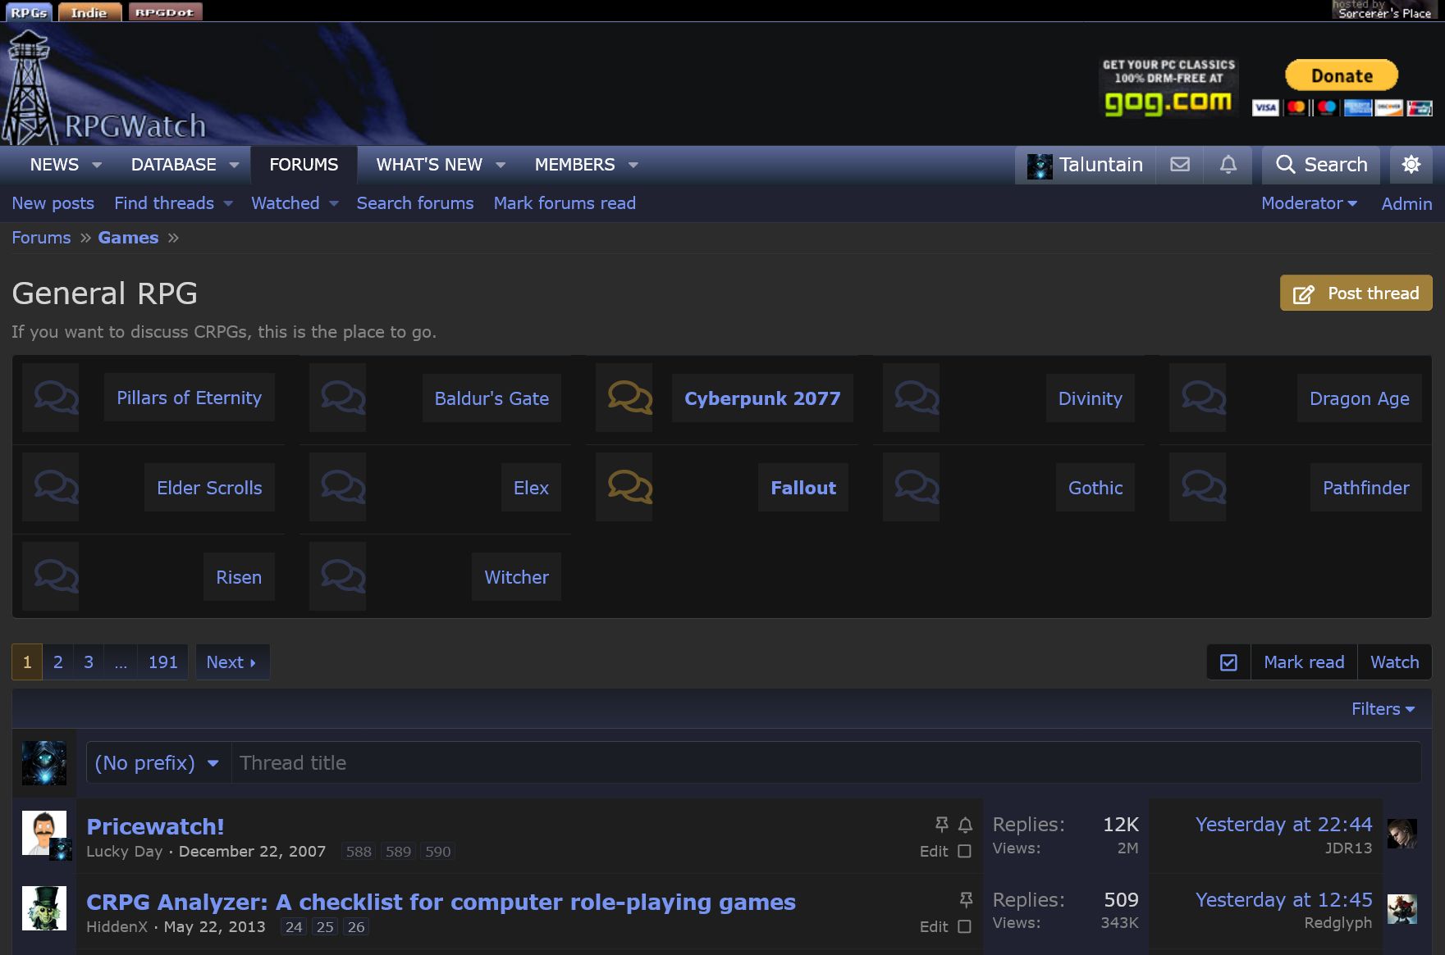Click the sticky pin icon on CRPG Analyzer thread
Screen dimensions: 1445x955
click(x=967, y=900)
